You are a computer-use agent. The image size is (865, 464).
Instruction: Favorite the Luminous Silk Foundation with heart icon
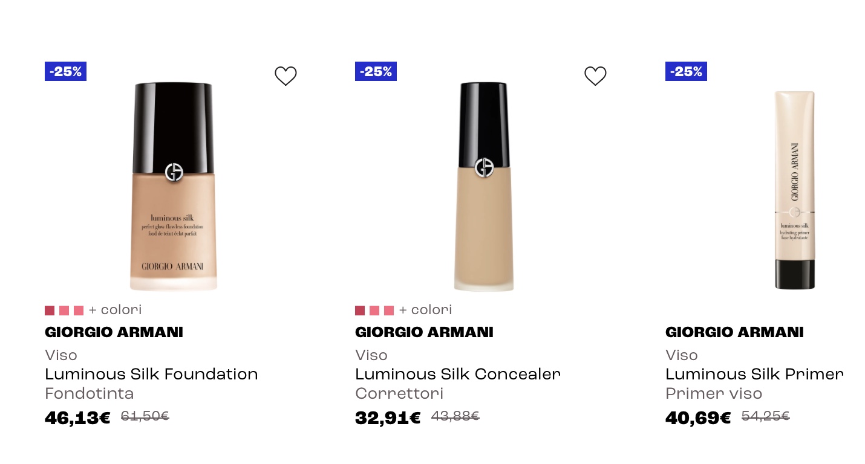(x=286, y=76)
